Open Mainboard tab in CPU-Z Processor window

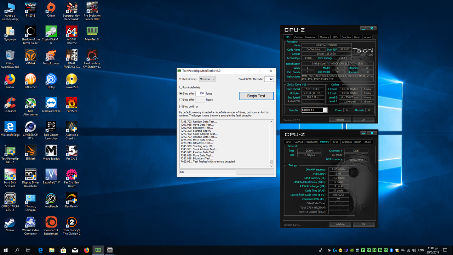click(311, 37)
